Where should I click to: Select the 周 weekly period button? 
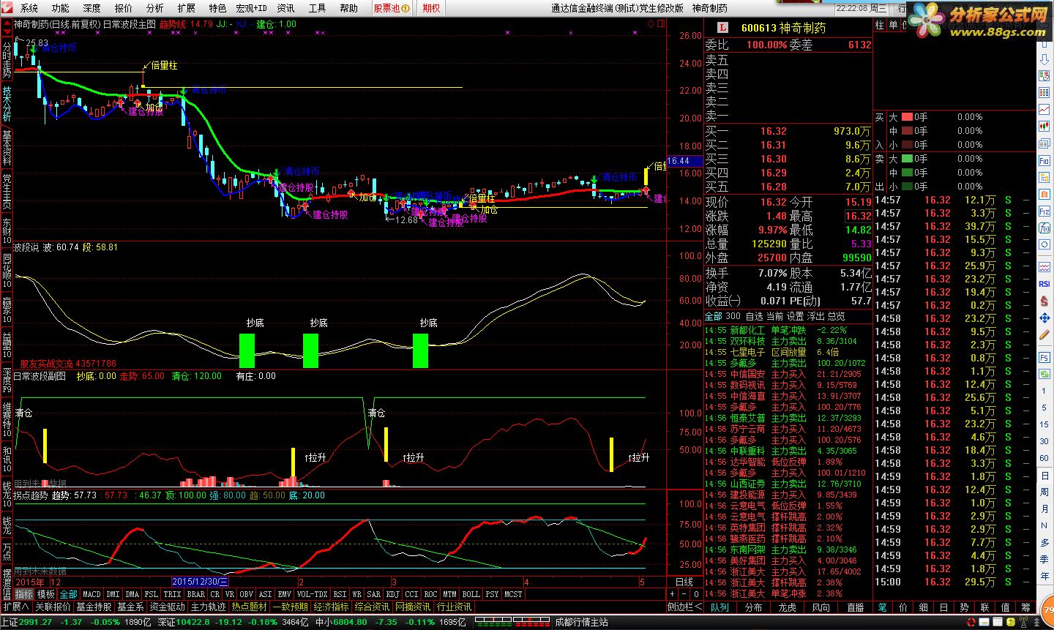1044,492
